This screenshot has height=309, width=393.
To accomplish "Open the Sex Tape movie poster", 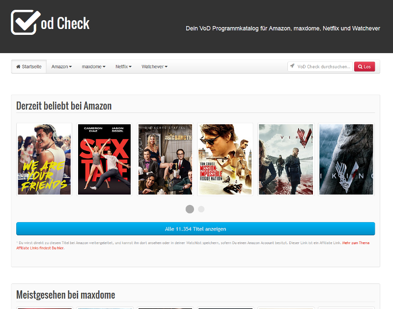I will (x=104, y=159).
